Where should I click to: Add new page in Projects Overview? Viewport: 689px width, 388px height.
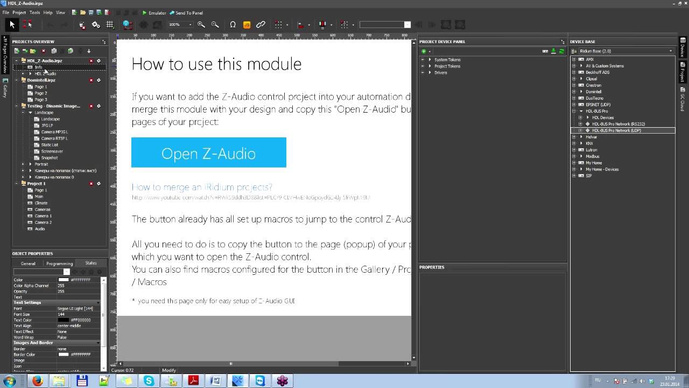pos(17,51)
